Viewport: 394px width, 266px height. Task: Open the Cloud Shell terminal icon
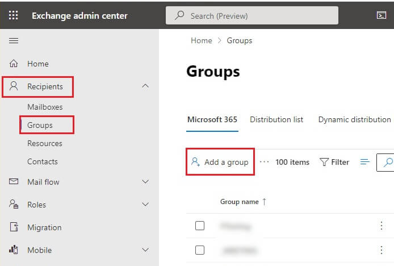point(381,15)
